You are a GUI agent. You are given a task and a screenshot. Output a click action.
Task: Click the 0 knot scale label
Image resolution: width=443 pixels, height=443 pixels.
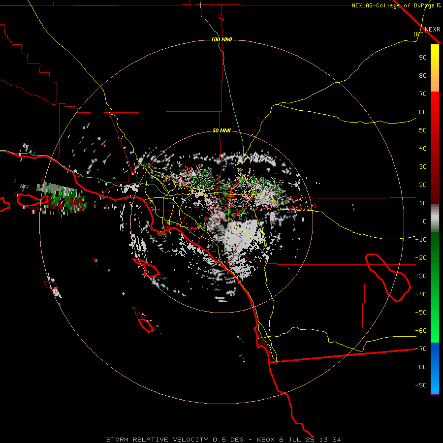coord(425,221)
